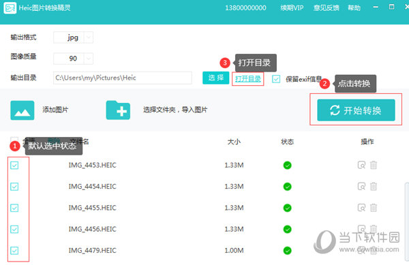Open 续期VIP in title bar

(292, 7)
